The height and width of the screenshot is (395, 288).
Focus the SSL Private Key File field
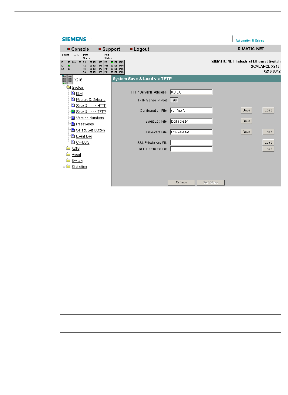191,142
